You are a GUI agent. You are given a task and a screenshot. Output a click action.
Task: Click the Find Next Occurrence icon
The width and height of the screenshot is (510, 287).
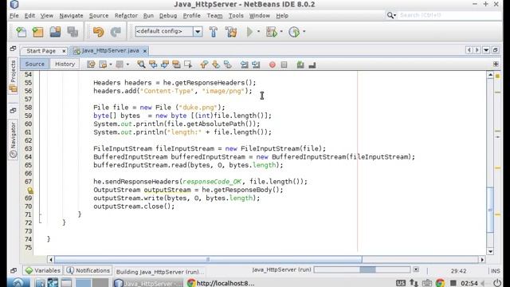click(x=165, y=65)
